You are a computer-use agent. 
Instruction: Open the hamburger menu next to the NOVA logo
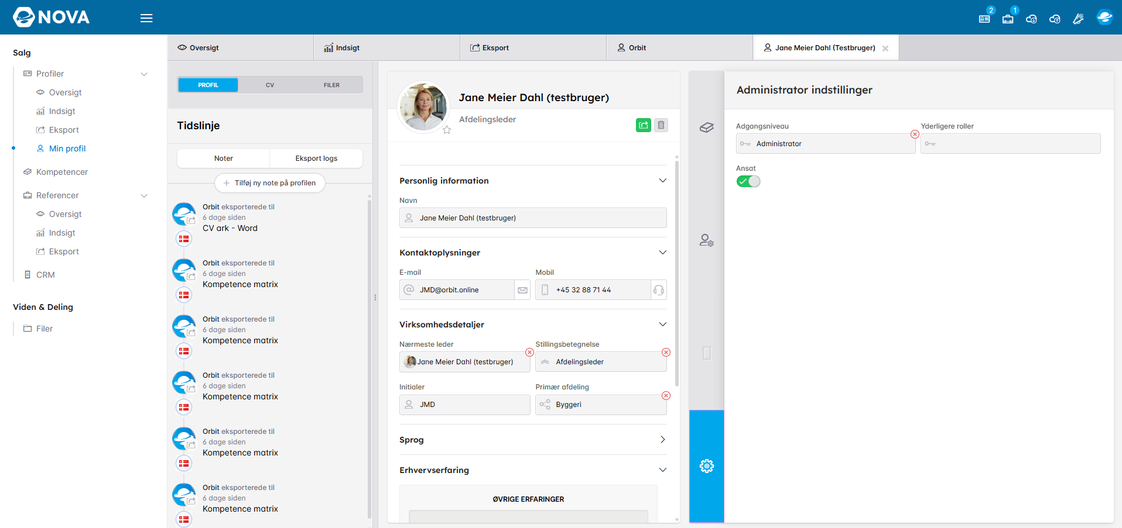click(146, 18)
